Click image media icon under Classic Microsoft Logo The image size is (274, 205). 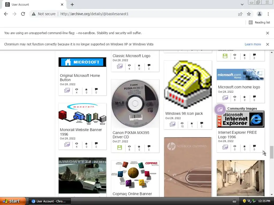tap(120, 66)
